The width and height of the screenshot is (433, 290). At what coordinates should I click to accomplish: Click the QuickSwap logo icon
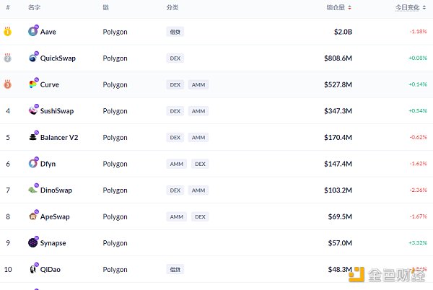[x=33, y=58]
